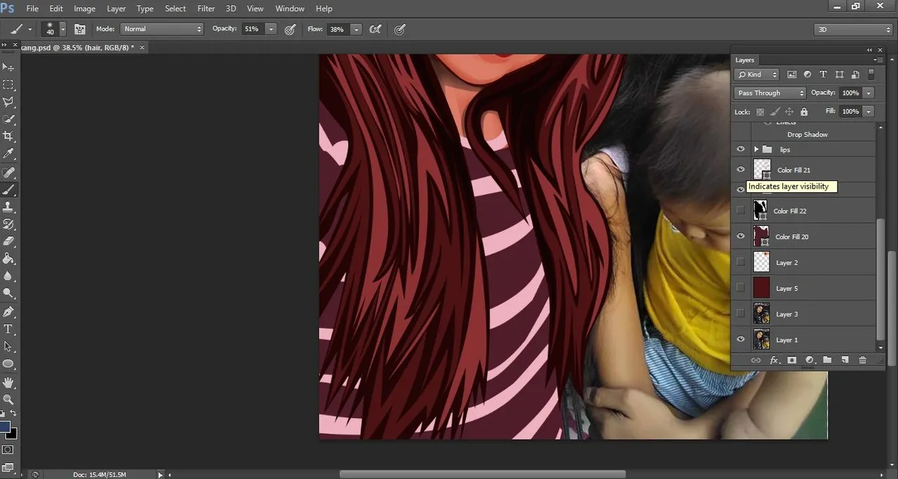Select the History Brush tool

(x=8, y=224)
